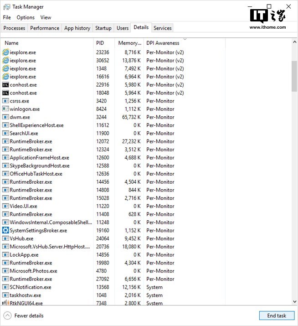Click the Video.UI.exe process icon
The image size is (298, 326).
click(5, 206)
